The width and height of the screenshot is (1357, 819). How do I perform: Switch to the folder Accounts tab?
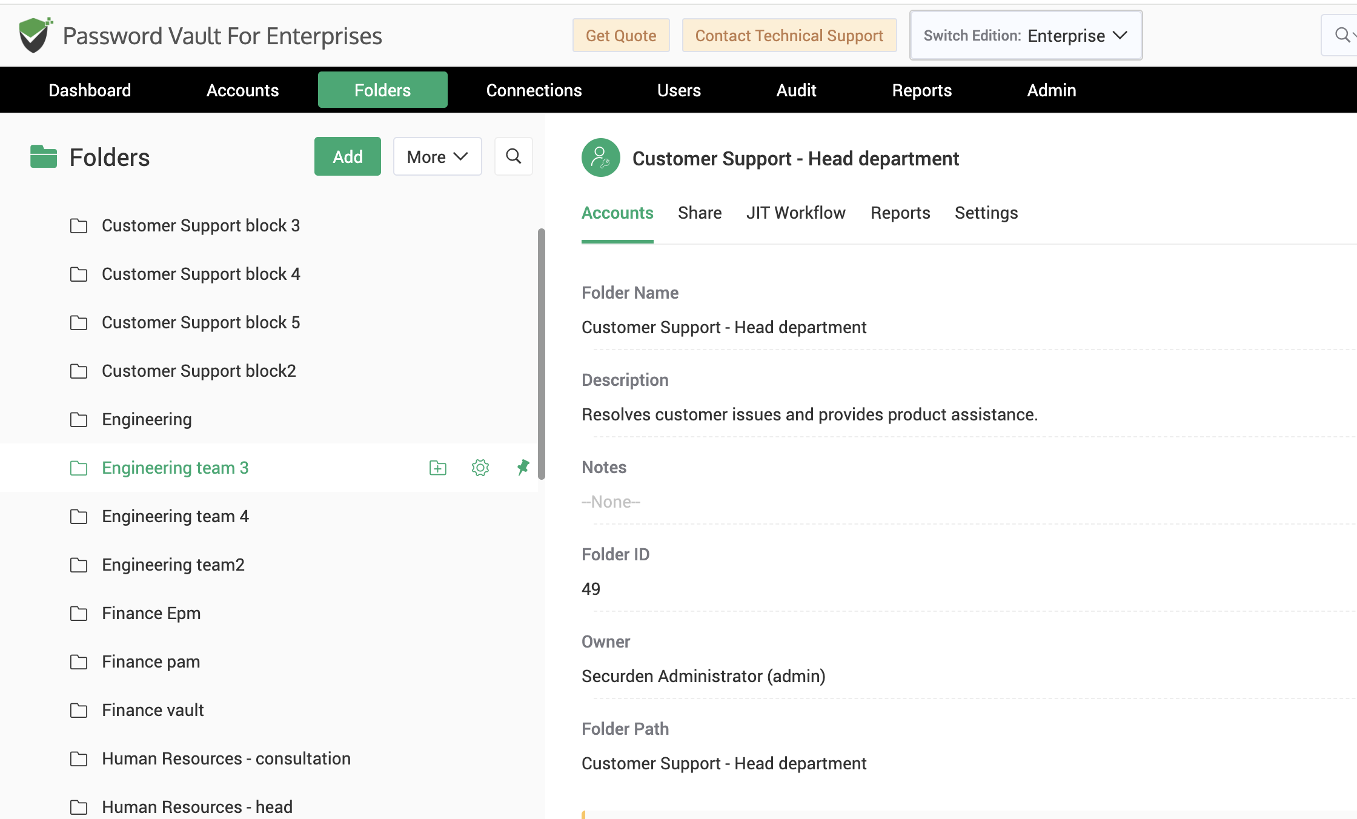click(x=617, y=213)
